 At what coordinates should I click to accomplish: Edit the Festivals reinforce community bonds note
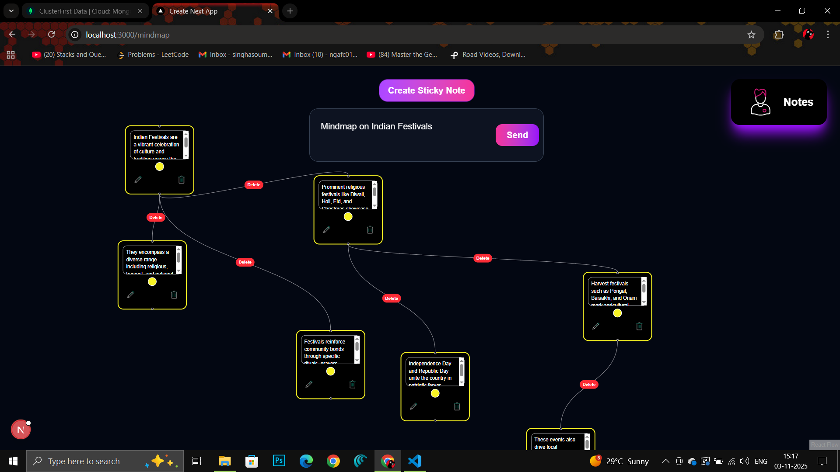(x=309, y=384)
